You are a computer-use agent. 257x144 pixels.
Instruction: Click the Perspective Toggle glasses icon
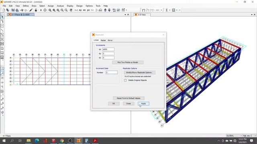click(100, 10)
